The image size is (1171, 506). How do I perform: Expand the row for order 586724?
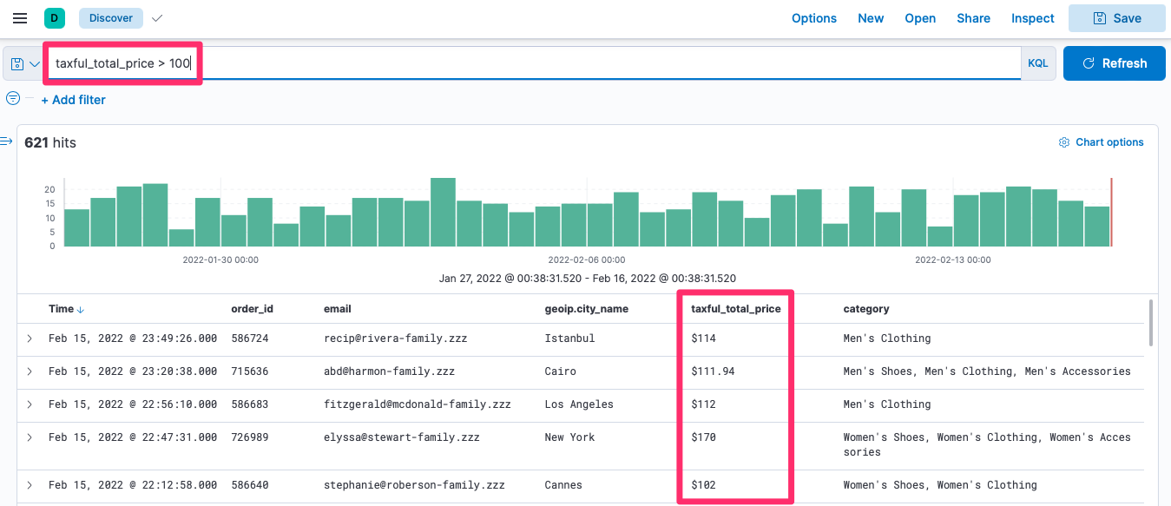click(30, 338)
